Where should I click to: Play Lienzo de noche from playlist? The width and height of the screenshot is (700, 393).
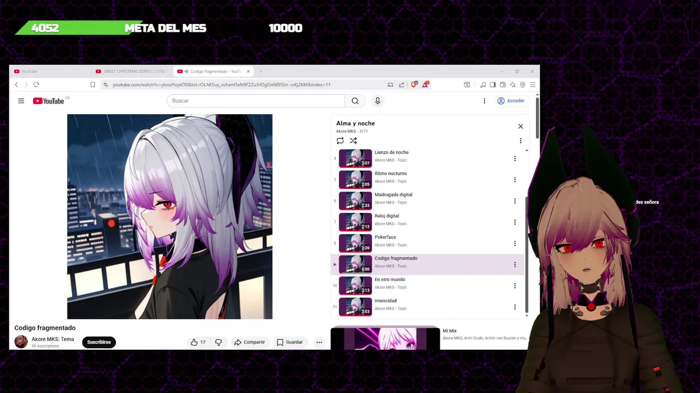(428, 158)
